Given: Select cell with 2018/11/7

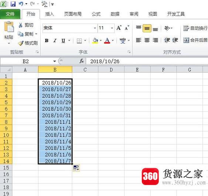Looking at the screenshot, I should click(55, 161).
